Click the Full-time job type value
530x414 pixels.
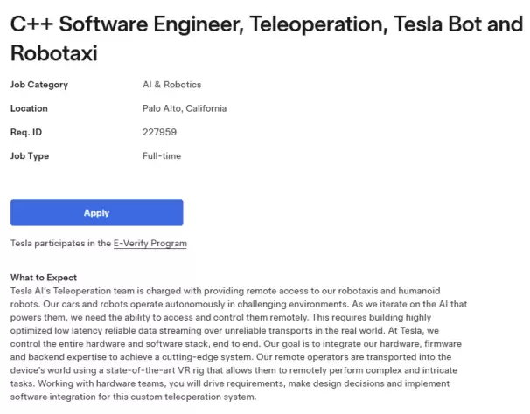pyautogui.click(x=163, y=155)
